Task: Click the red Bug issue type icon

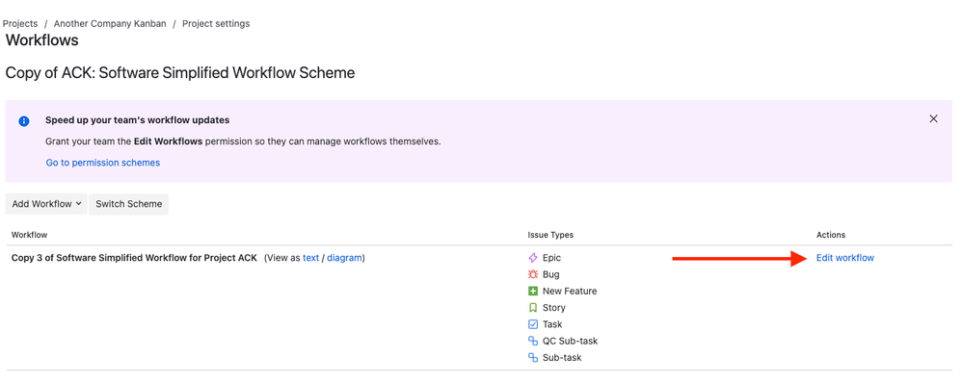Action: (533, 274)
